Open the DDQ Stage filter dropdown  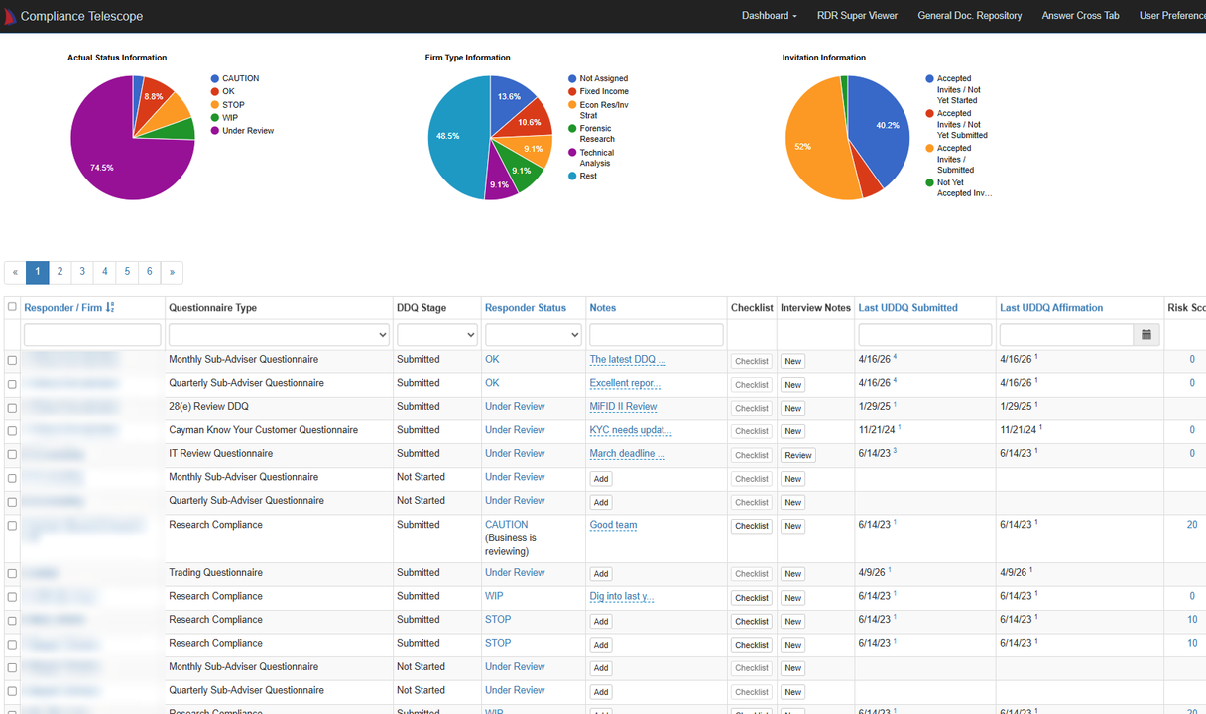437,335
